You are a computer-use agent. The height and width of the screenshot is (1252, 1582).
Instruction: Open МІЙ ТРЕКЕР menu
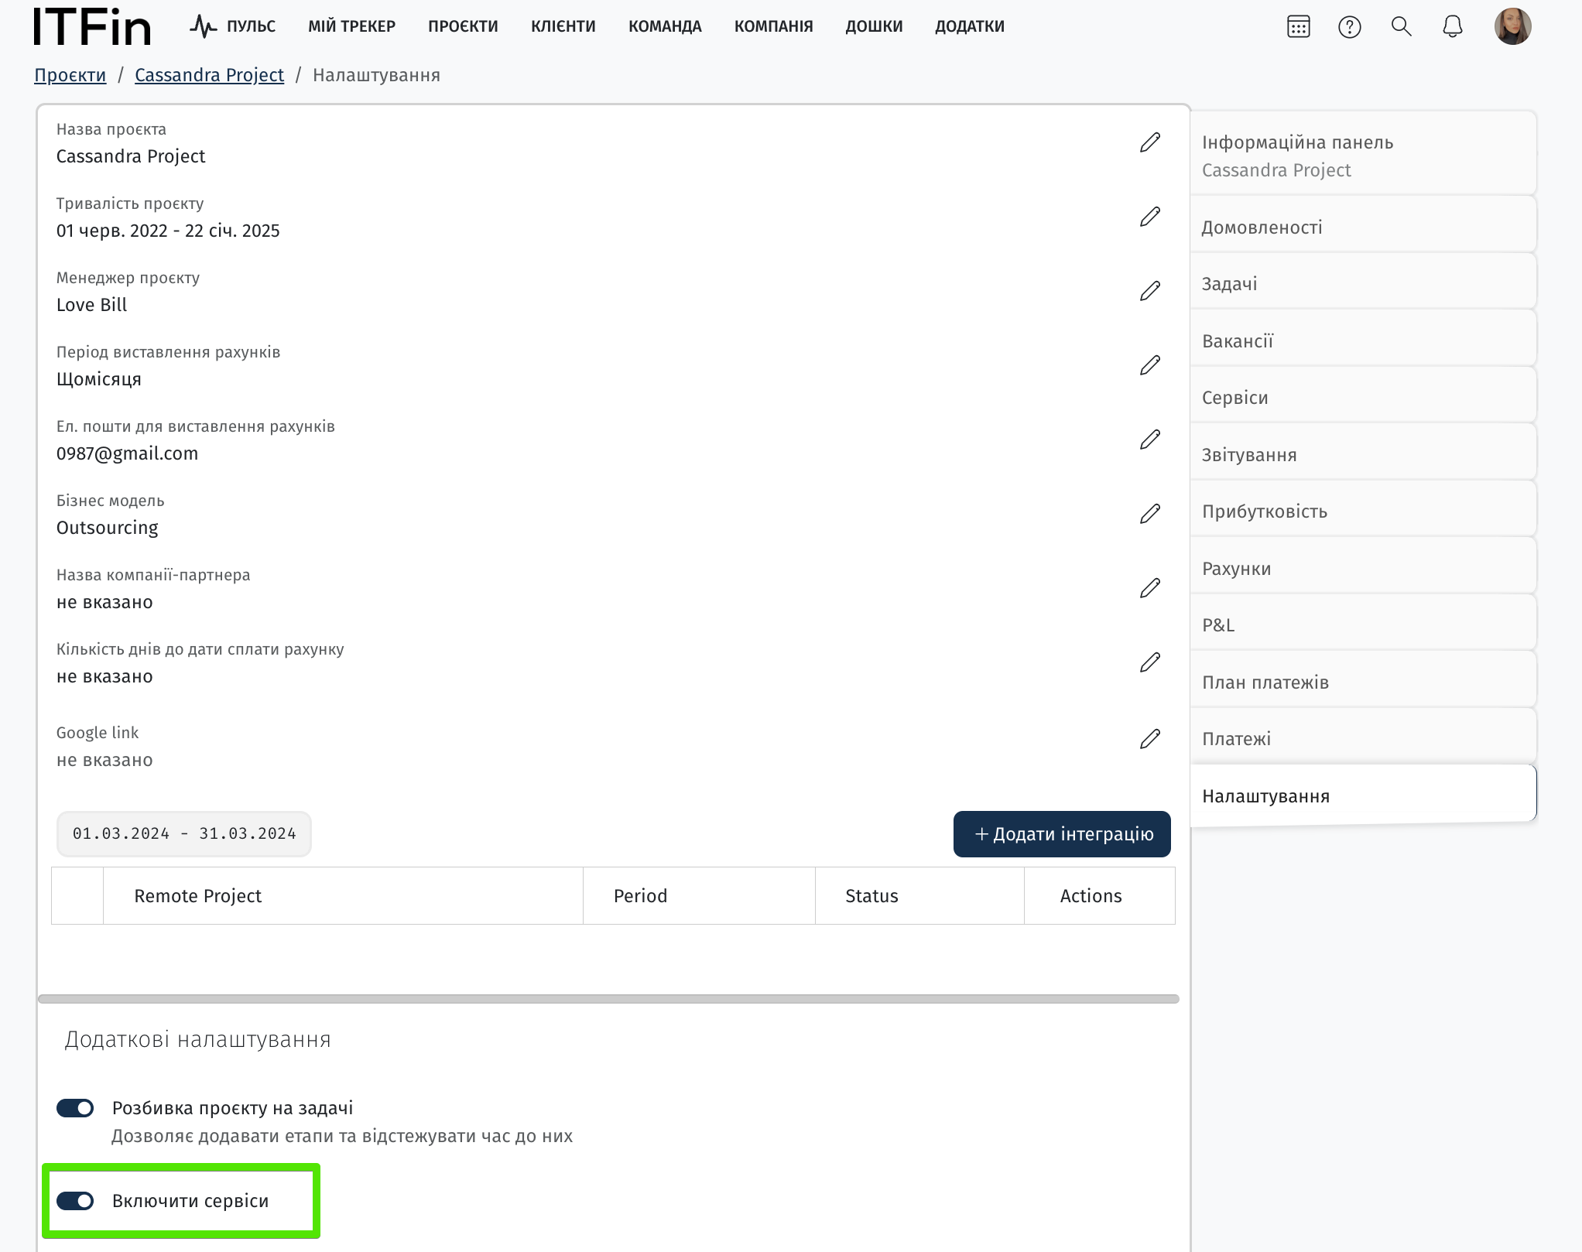351,26
